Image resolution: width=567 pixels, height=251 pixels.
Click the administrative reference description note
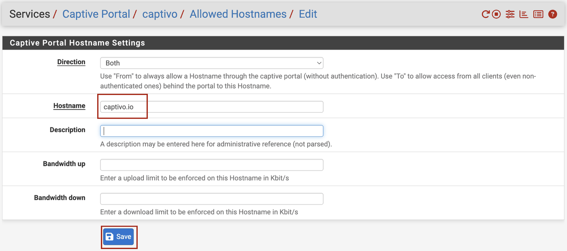pyautogui.click(x=216, y=144)
